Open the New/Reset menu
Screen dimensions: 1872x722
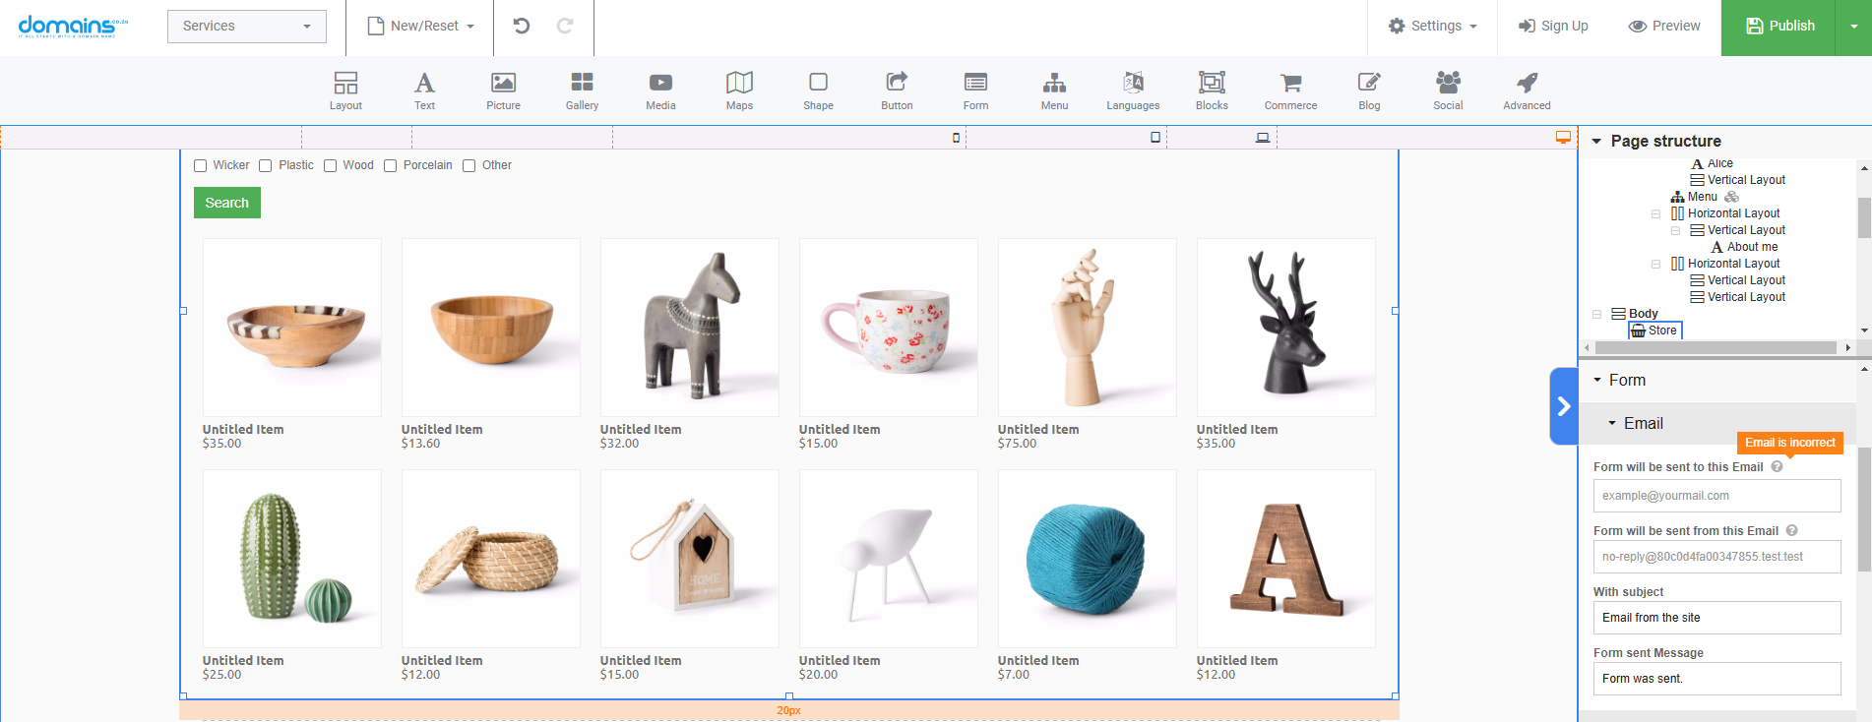point(421,26)
